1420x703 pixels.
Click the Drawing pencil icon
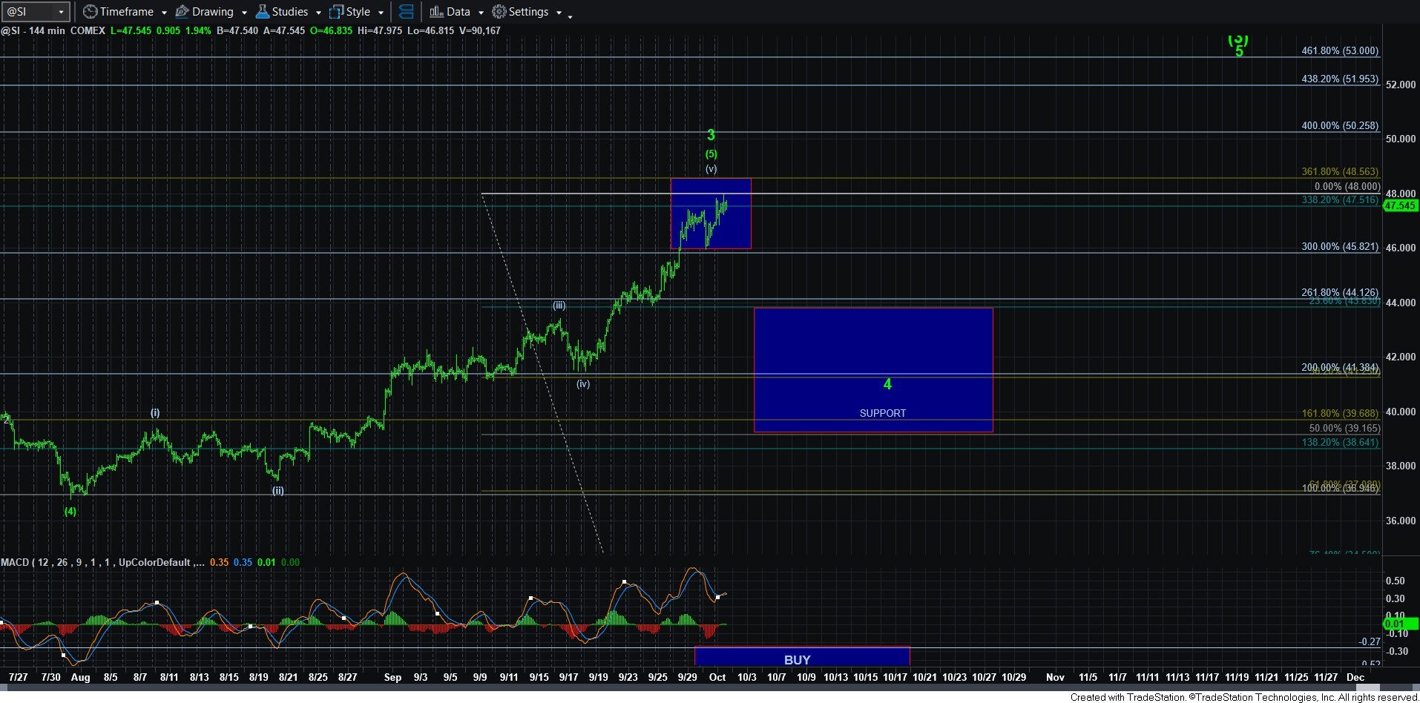(182, 12)
